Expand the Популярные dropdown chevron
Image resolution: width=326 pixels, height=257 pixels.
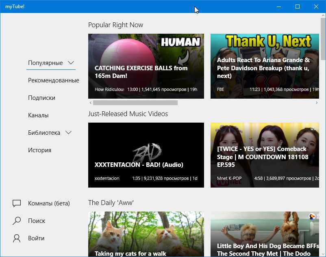71,63
